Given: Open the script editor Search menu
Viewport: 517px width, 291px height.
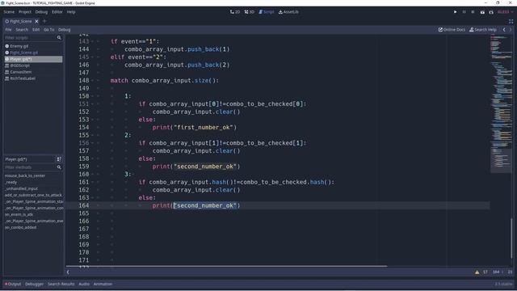Looking at the screenshot, I should pyautogui.click(x=22, y=30).
